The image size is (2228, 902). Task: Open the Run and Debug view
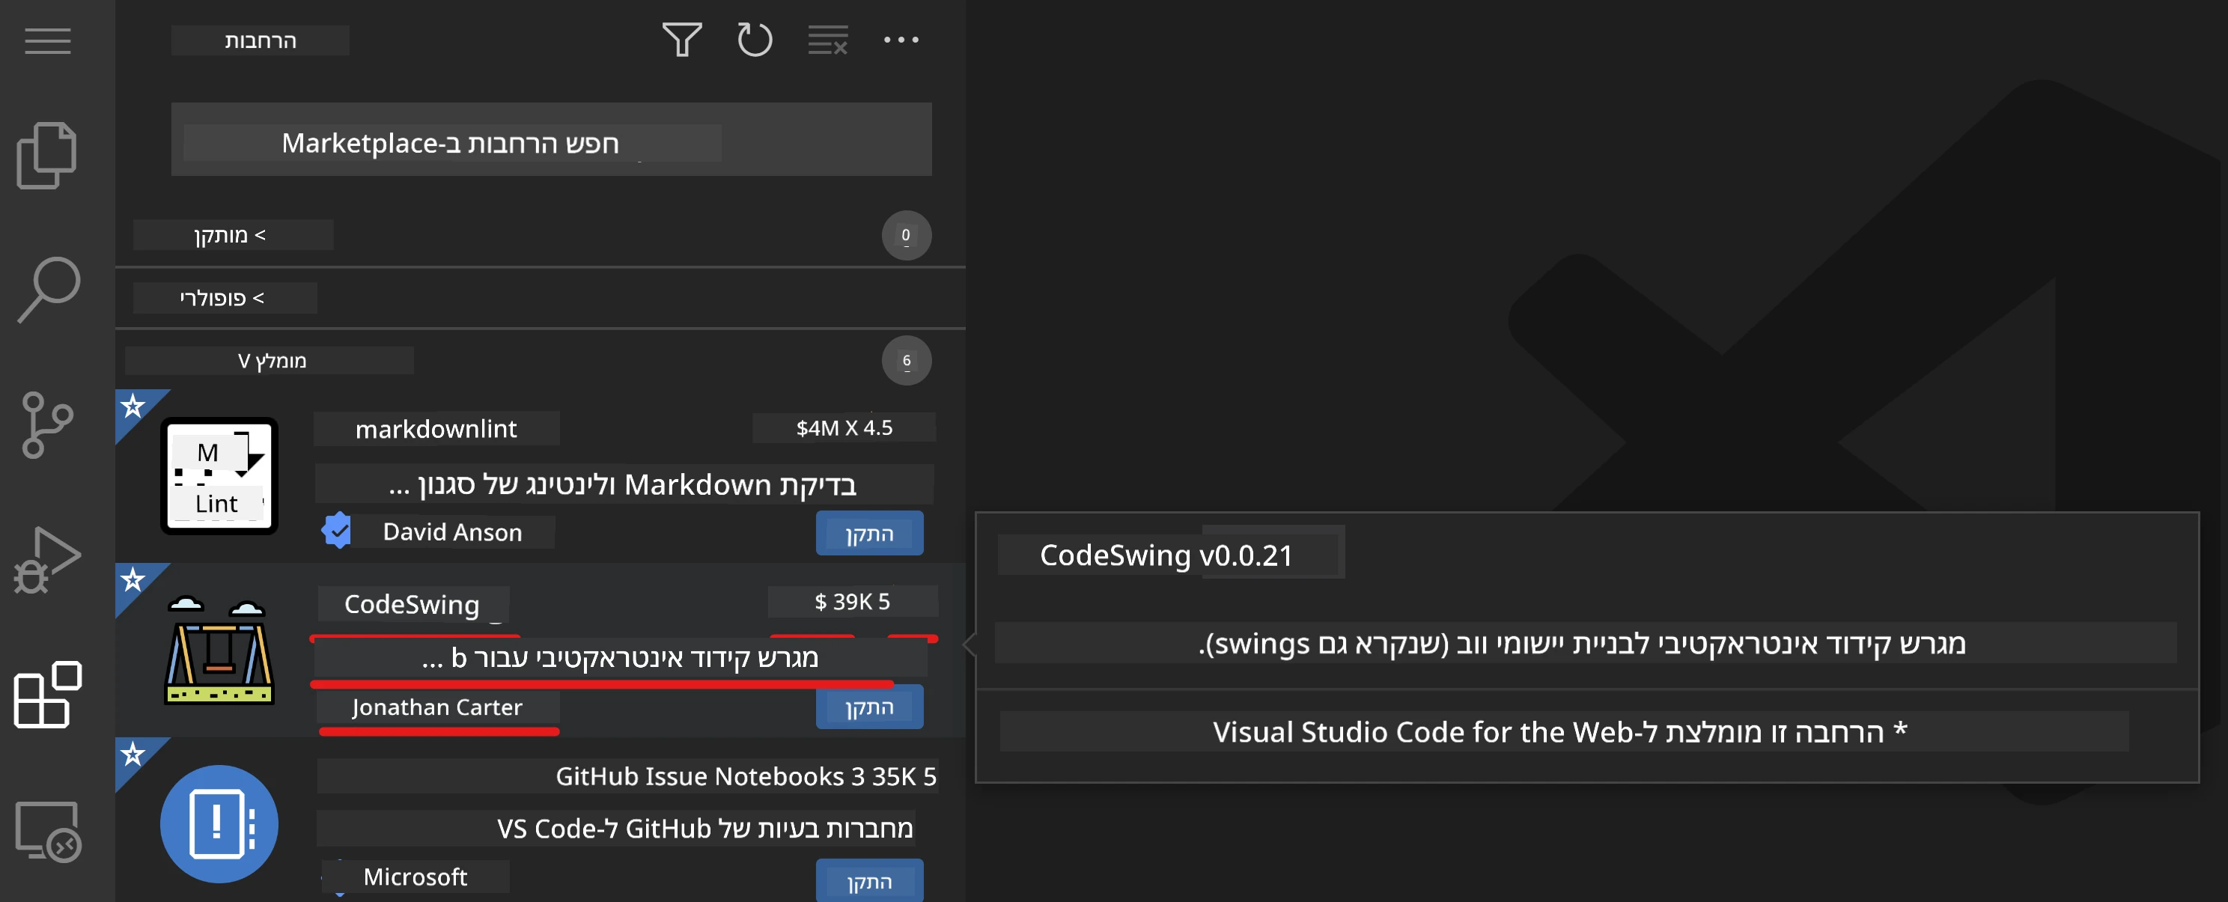click(46, 559)
